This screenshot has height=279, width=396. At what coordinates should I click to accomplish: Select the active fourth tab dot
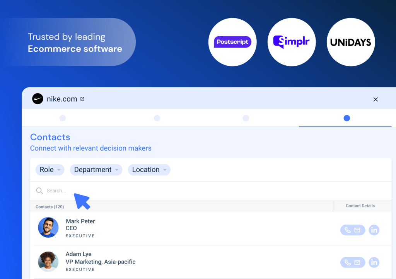tap(347, 118)
